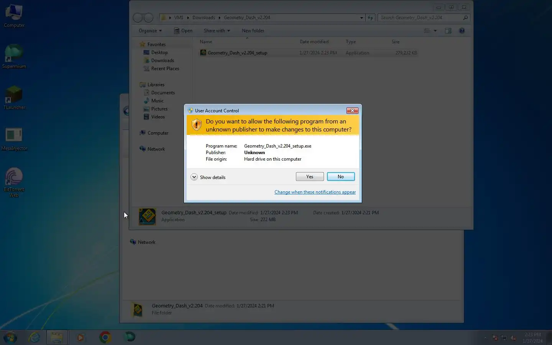The height and width of the screenshot is (345, 552).
Task: Open Documents library
Action: click(163, 93)
